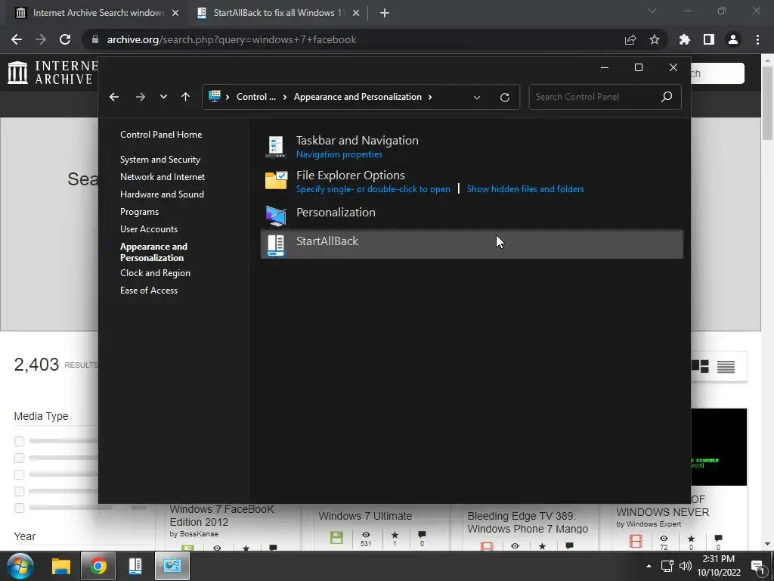Open Navigation properties link
Viewport: 774px width, 581px height.
[x=339, y=154]
